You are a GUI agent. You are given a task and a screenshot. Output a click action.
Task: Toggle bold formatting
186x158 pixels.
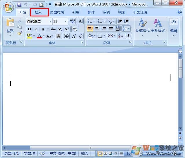[30, 29]
